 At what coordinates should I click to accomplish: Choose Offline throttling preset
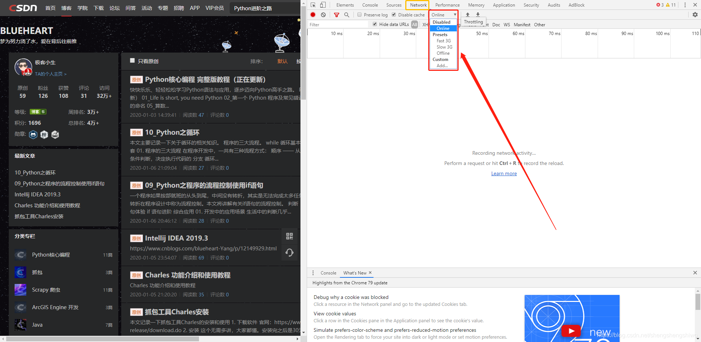[443, 53]
